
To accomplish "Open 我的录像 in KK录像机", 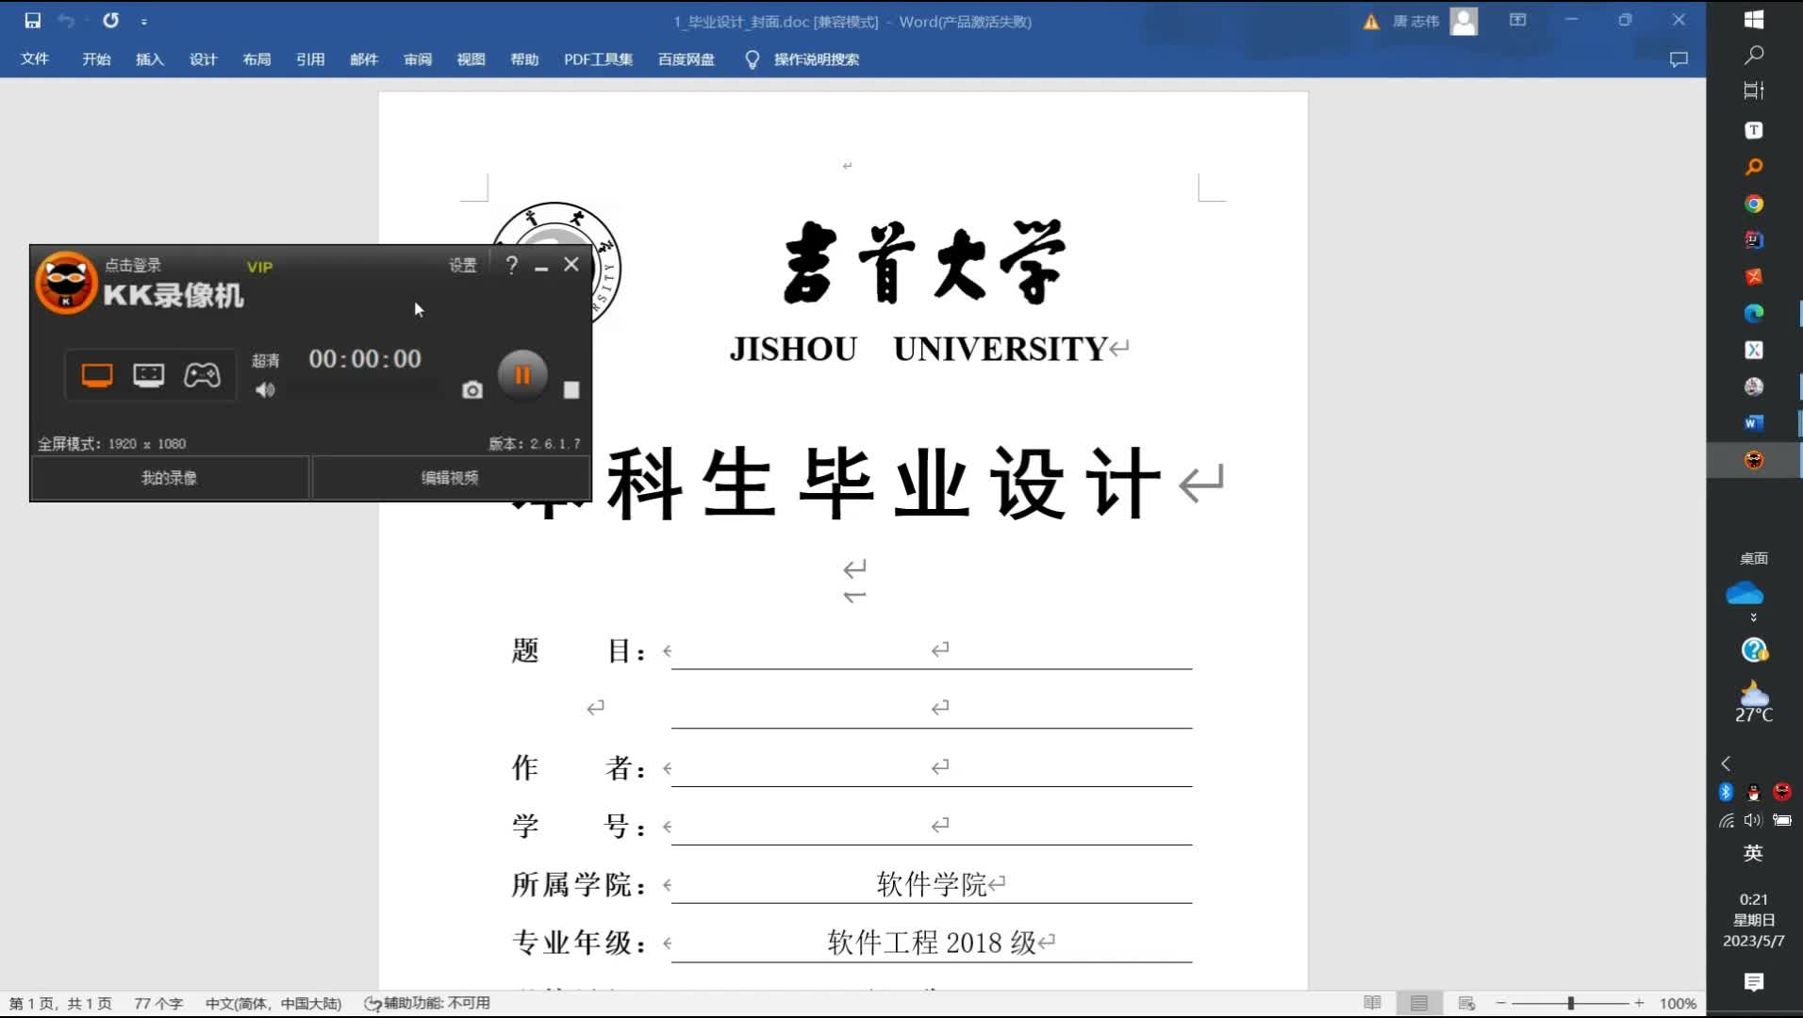I will [x=169, y=478].
